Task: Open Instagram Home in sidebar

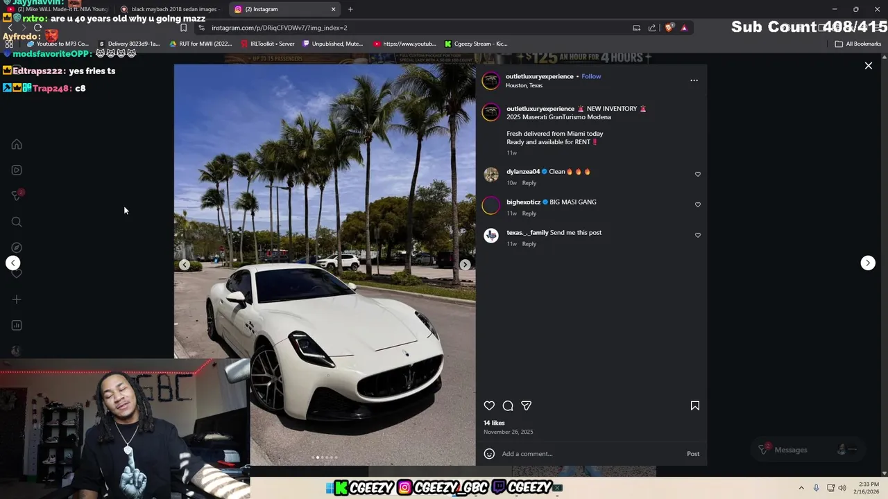Action: 17,144
